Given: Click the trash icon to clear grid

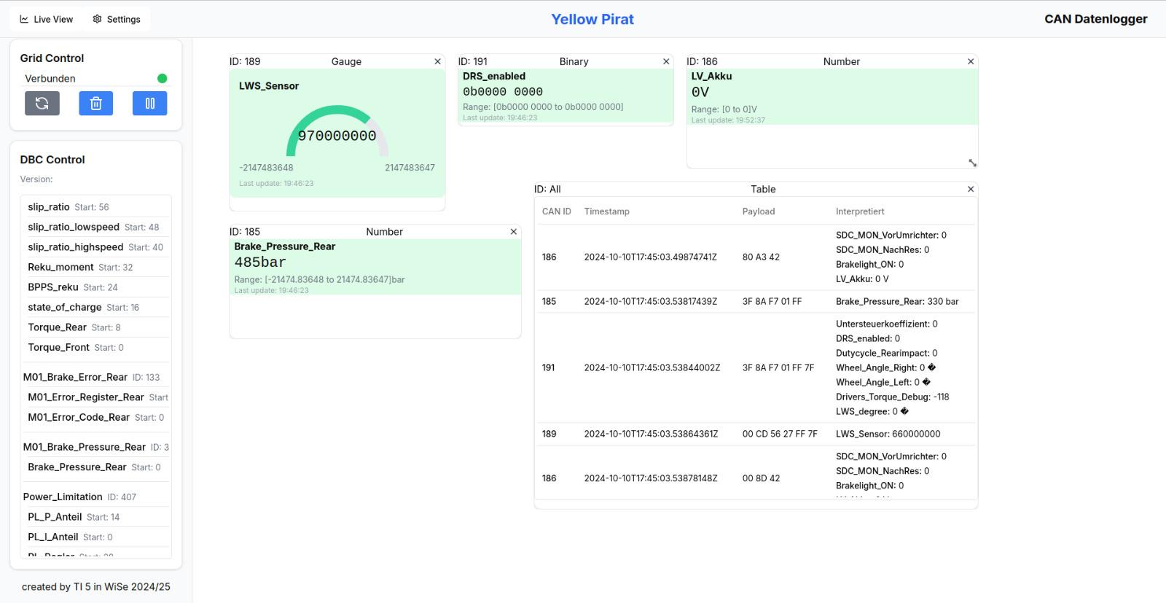Looking at the screenshot, I should 95,104.
